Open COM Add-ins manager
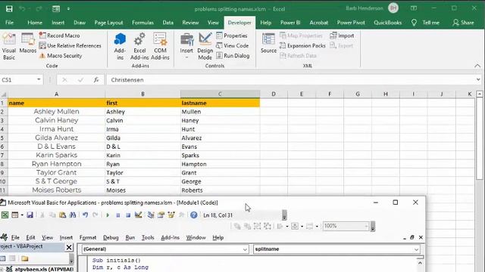The height and width of the screenshot is (272, 485). (160, 46)
